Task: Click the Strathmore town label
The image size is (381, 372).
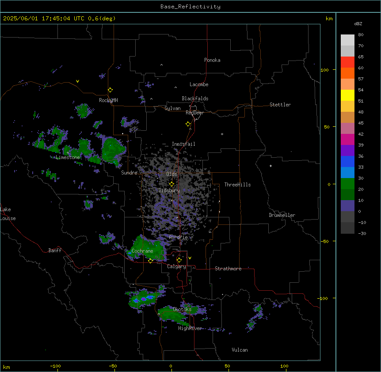Action: [x=228, y=269]
